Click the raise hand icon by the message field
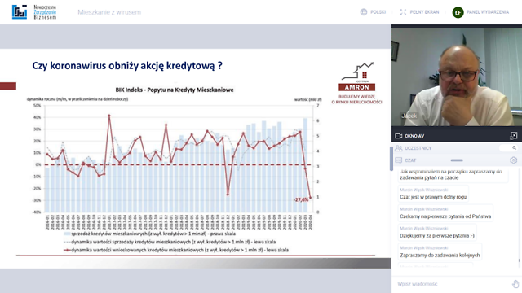522x293 pixels. pyautogui.click(x=515, y=284)
